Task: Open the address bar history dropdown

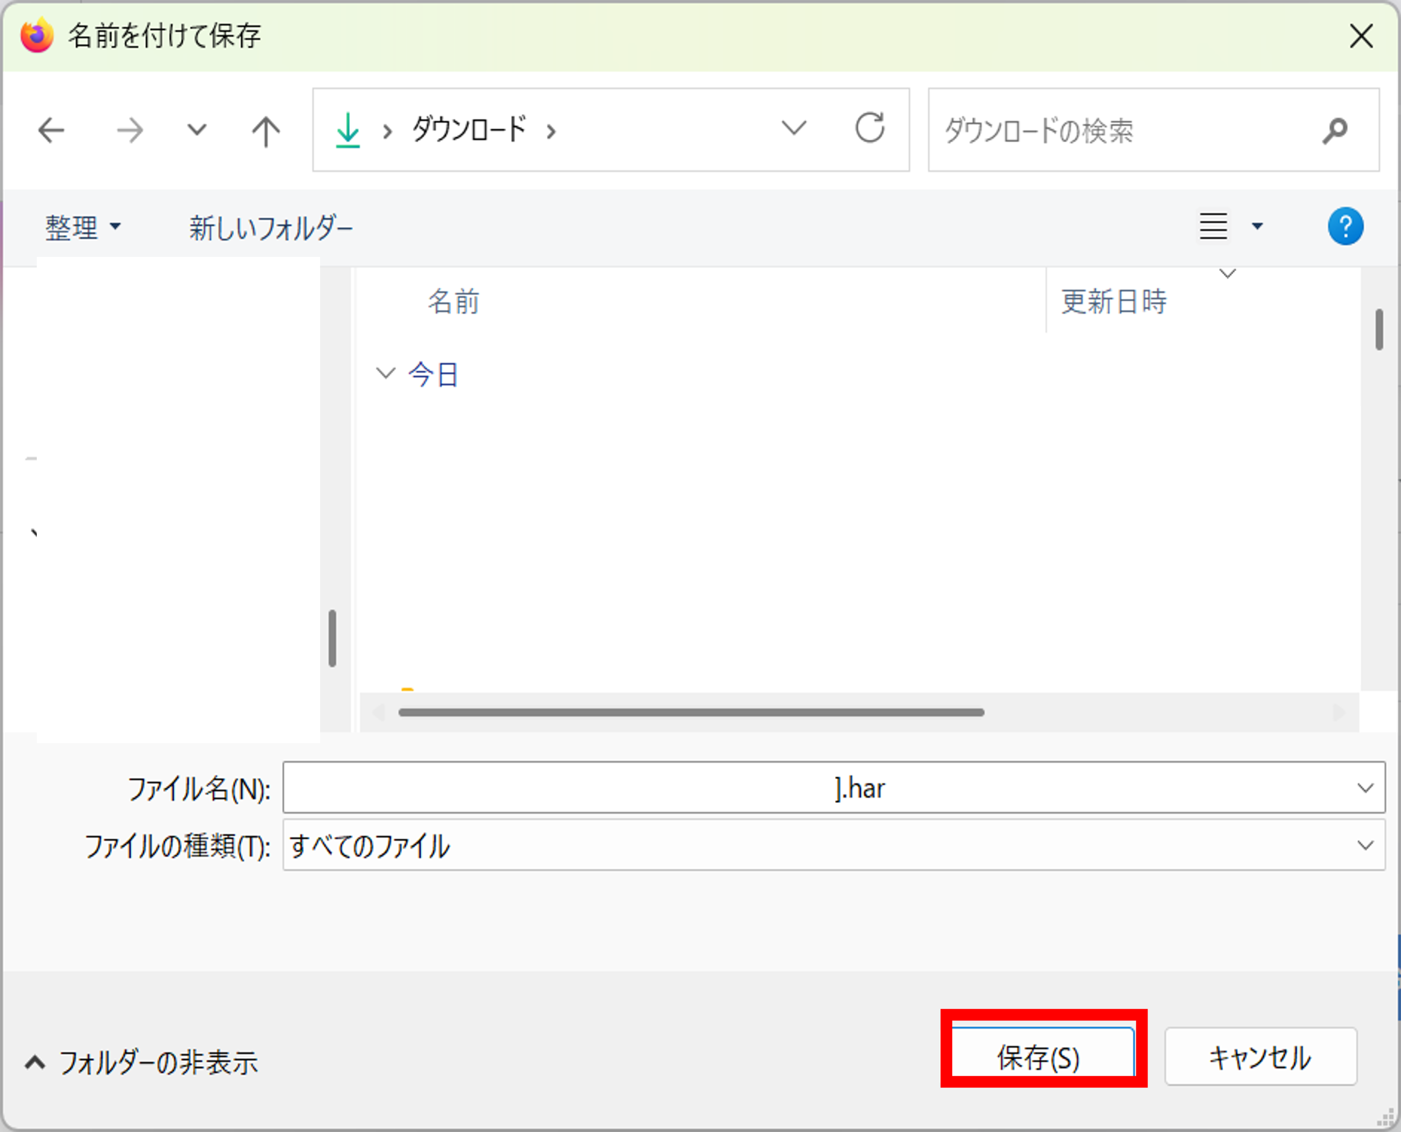Action: [x=793, y=128]
